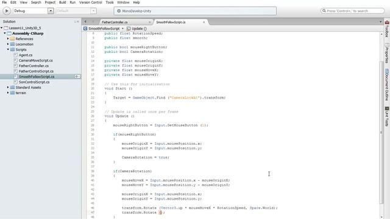
Task: Switch to SmoothFollowScript.cs tab
Action: [x=171, y=22]
